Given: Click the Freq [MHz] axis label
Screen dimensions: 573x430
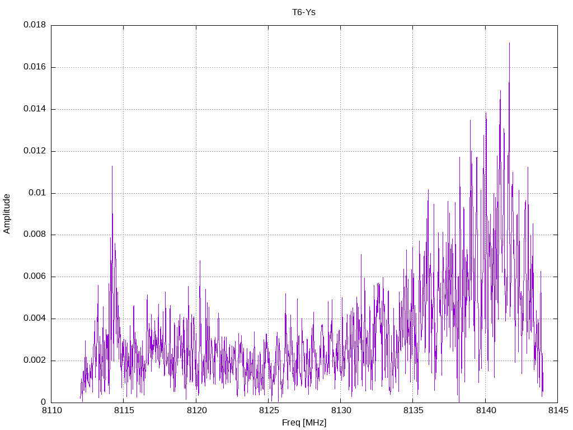Looking at the screenshot, I should coord(304,423).
